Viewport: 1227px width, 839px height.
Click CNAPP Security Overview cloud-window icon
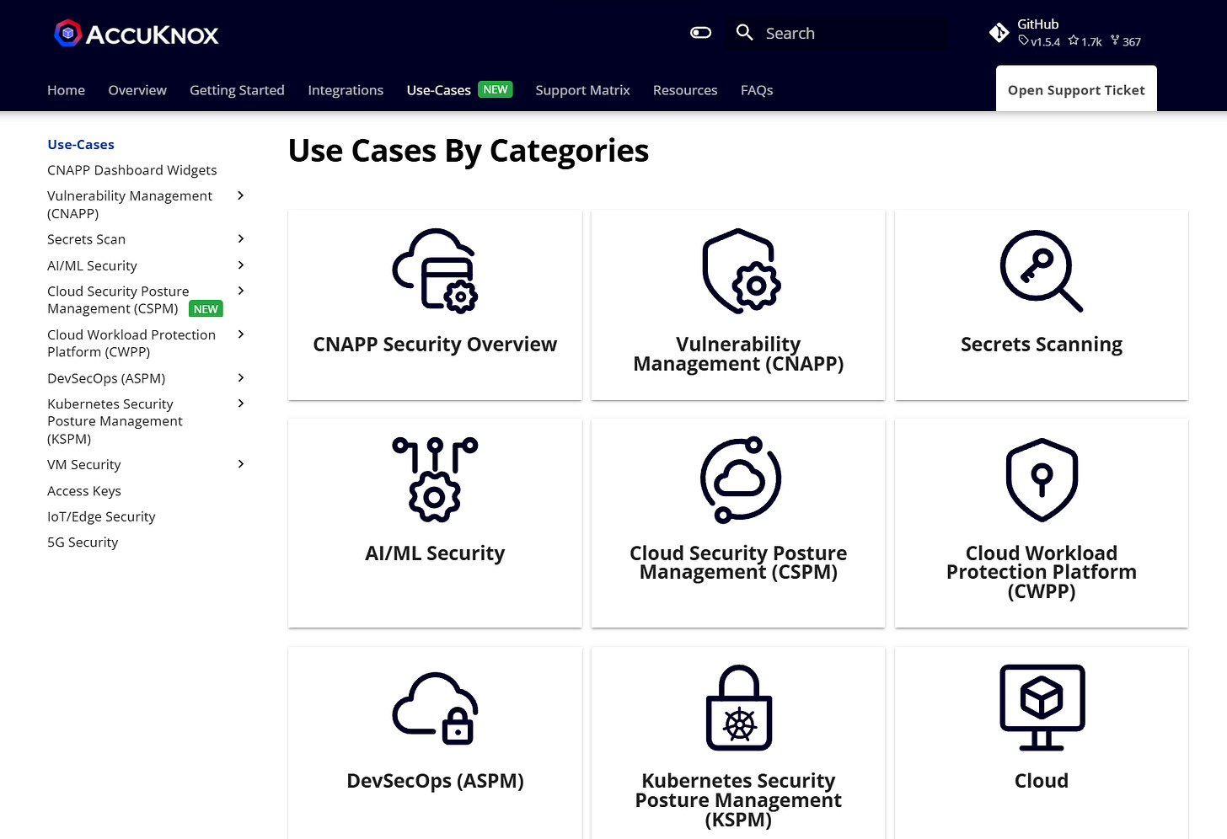(x=435, y=271)
